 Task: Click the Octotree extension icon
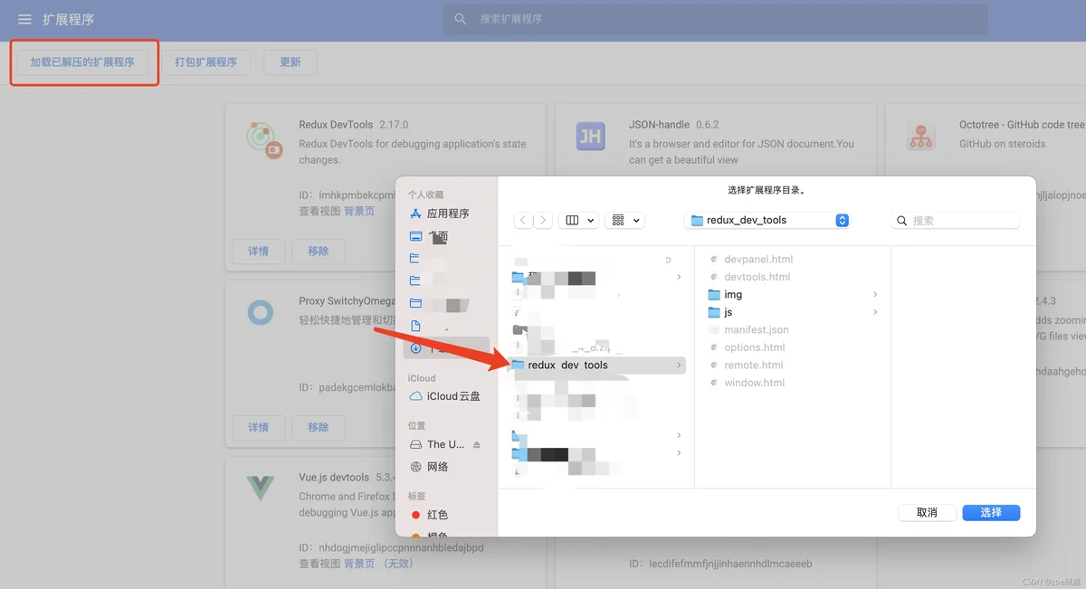(x=921, y=137)
